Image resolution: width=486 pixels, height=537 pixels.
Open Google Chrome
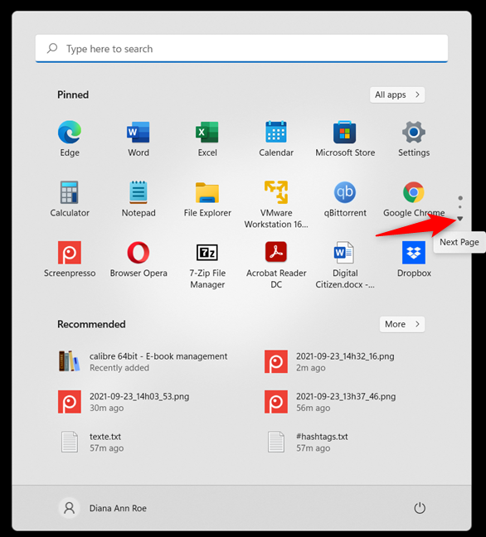[414, 199]
